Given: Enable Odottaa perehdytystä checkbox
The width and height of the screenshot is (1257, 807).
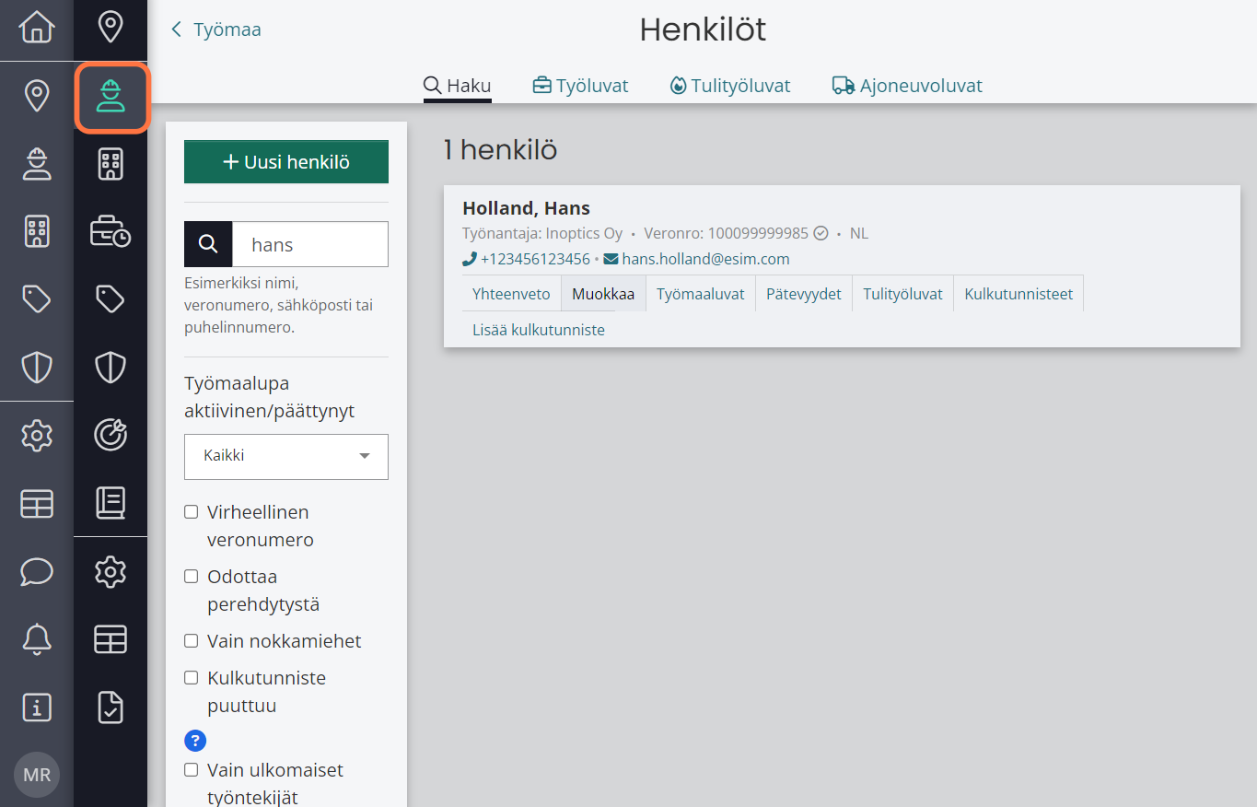Looking at the screenshot, I should tap(191, 577).
